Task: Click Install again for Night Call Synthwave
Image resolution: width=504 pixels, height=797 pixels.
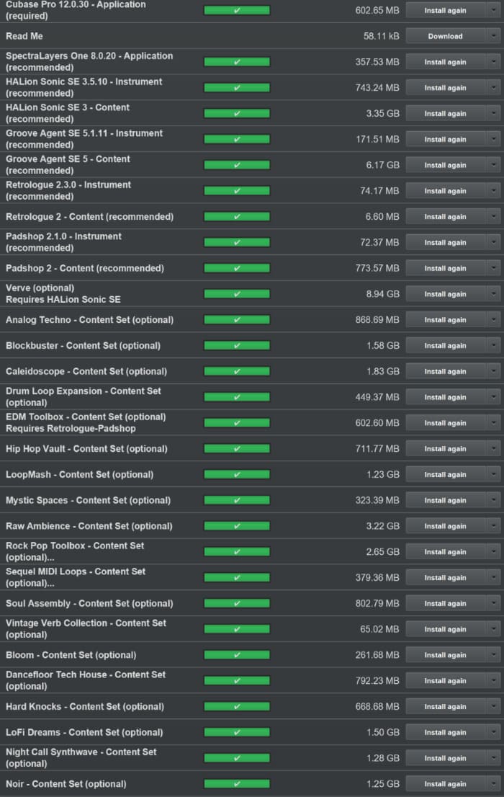Action: pos(446,758)
